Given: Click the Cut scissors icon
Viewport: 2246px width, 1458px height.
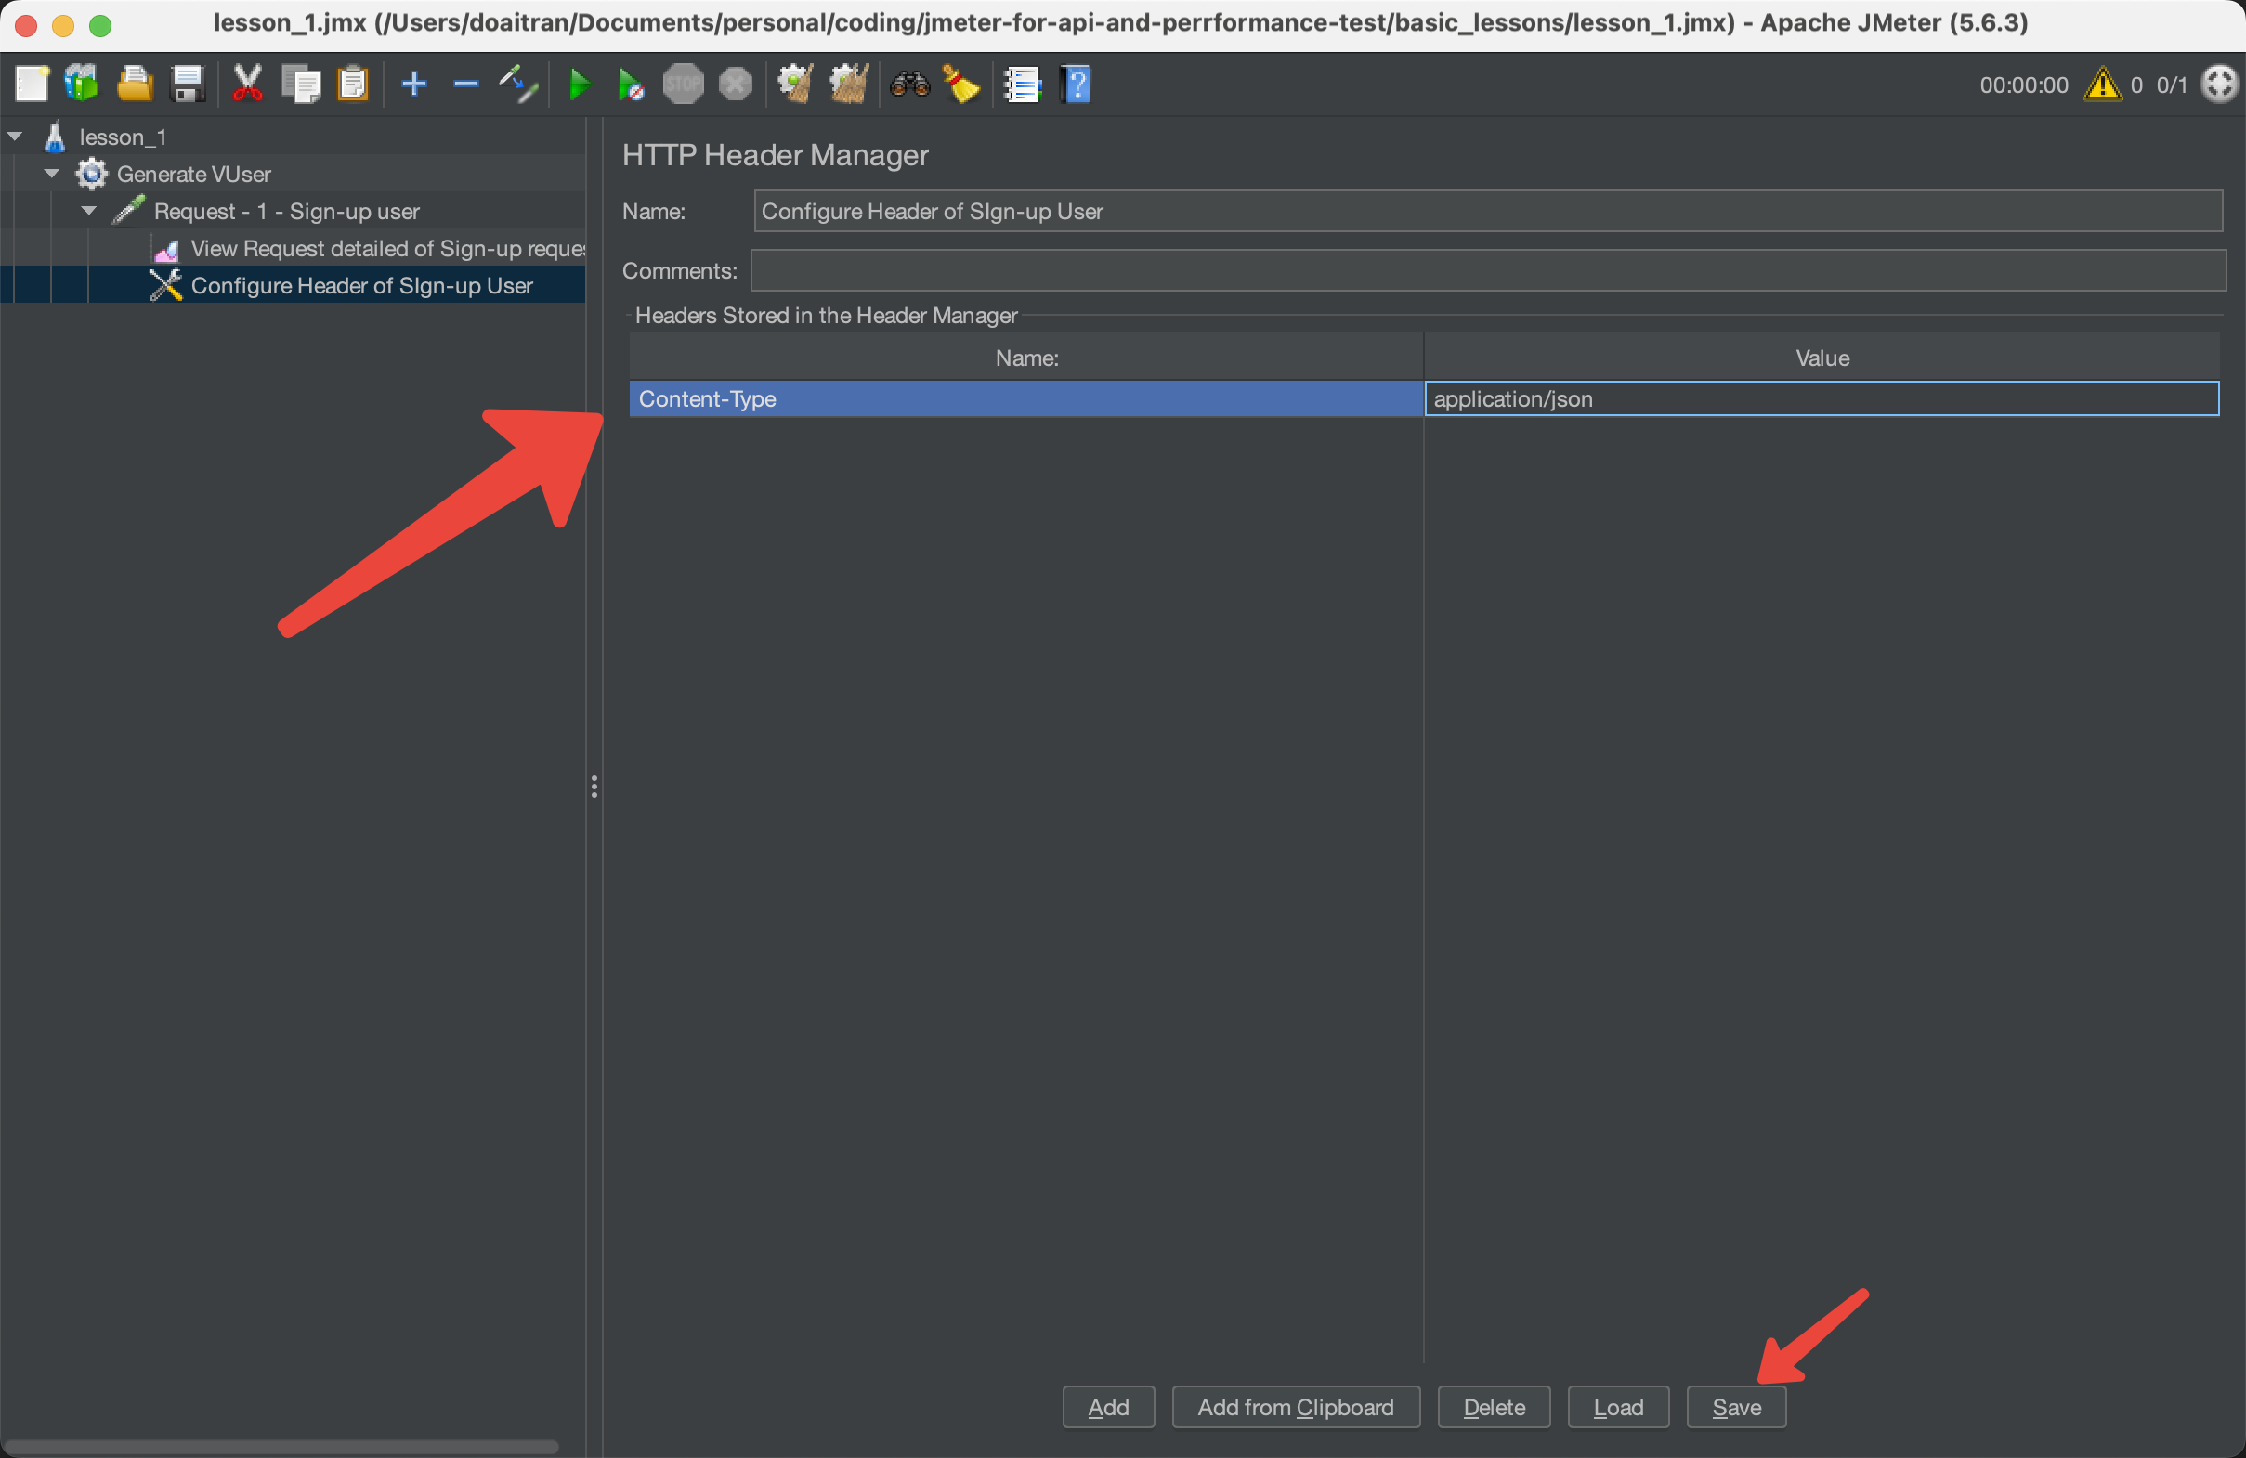Looking at the screenshot, I should (247, 85).
